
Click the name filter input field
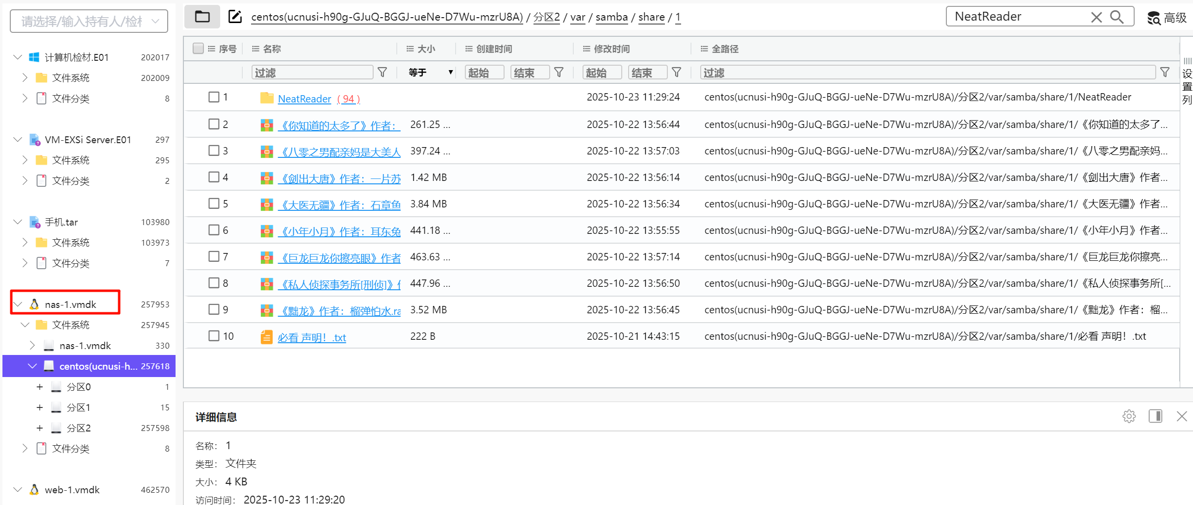pos(312,73)
